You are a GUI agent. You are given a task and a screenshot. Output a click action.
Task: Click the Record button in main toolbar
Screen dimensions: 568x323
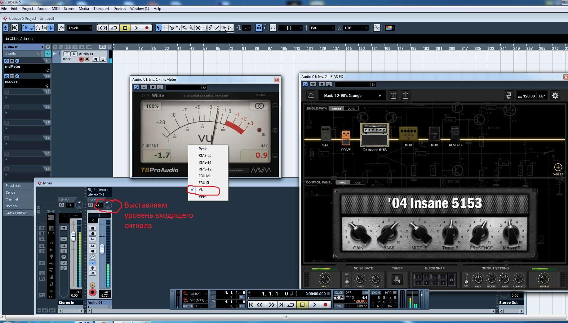tap(147, 28)
